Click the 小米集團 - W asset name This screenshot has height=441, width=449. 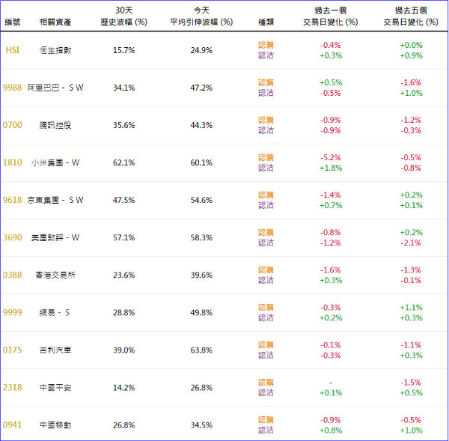(x=55, y=162)
